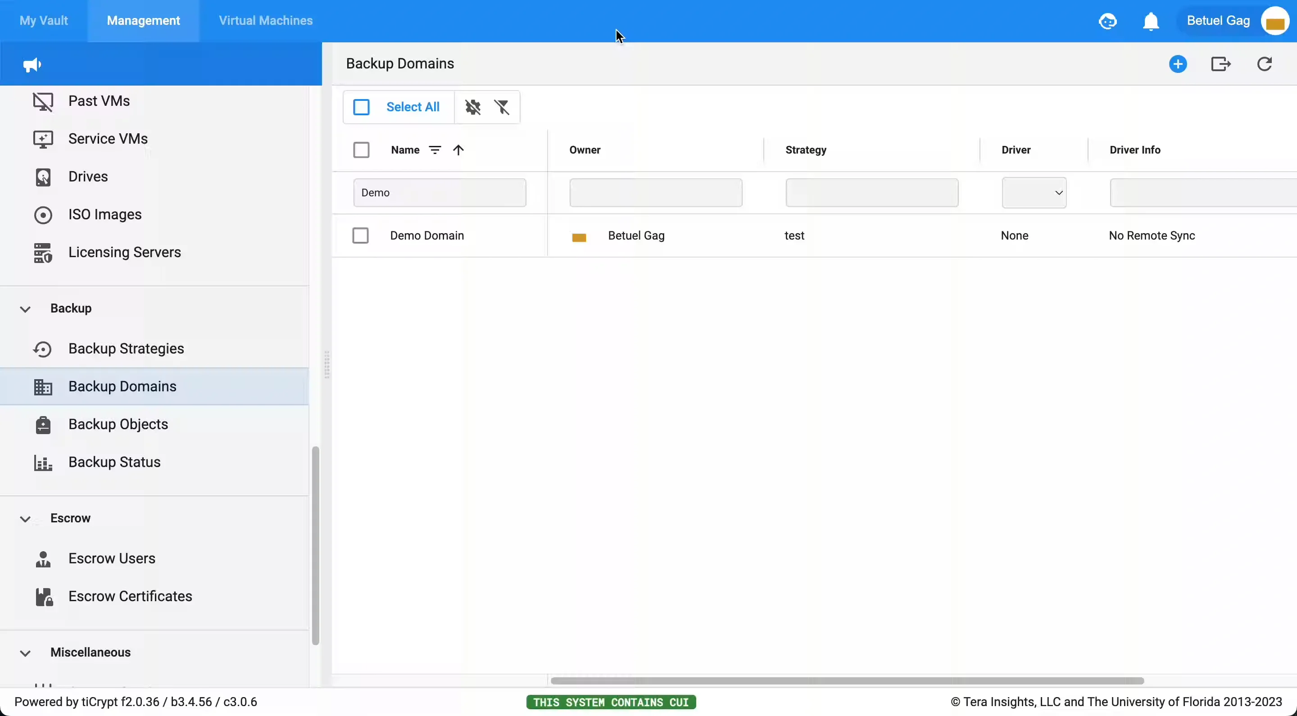Check the table header checkbox

[362, 150]
